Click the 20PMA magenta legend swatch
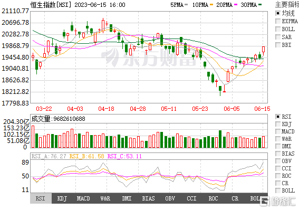Image resolution: width=299 pixels, height=210 pixels. click(236, 5)
